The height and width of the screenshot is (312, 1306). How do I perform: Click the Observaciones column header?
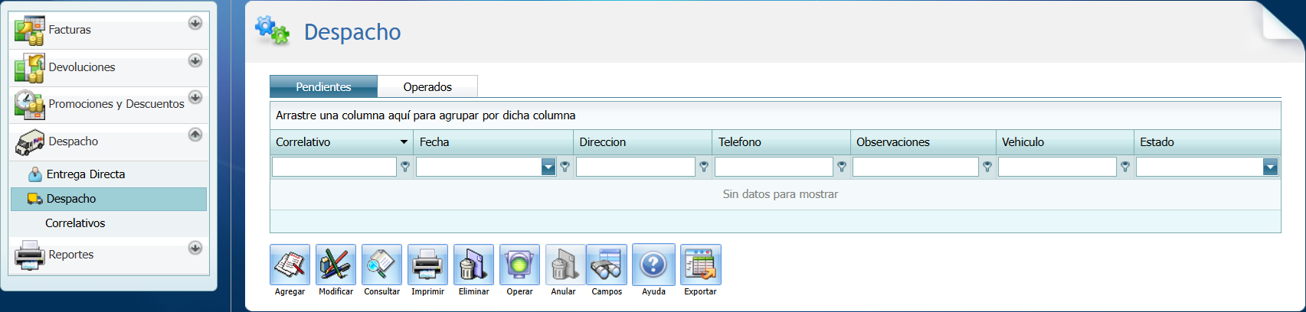tap(923, 142)
